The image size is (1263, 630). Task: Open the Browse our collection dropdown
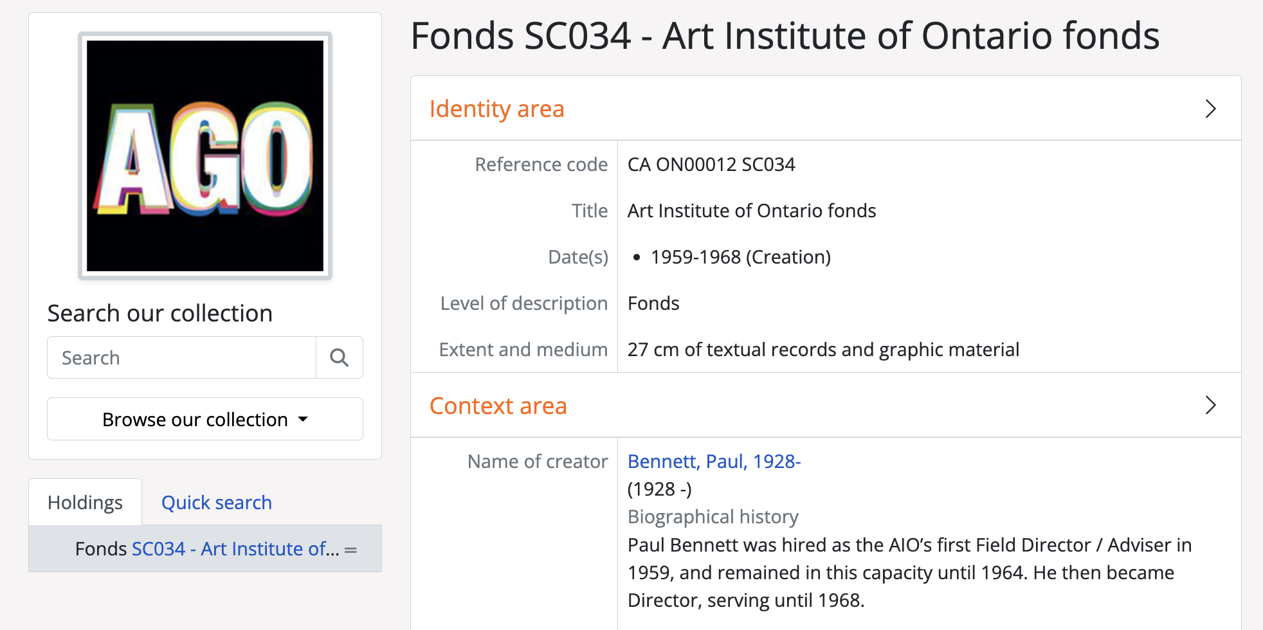point(204,419)
